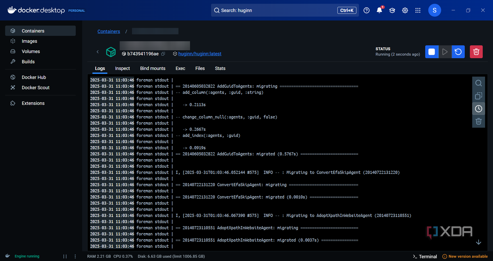
Task: Toggle log timestamps clock icon
Action: tap(479, 109)
